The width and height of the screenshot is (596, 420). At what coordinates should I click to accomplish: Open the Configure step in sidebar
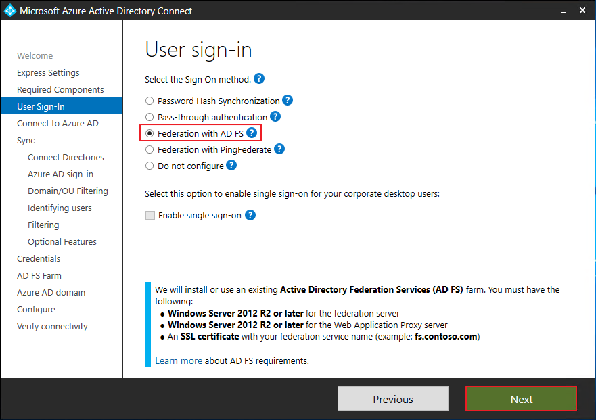click(x=36, y=309)
